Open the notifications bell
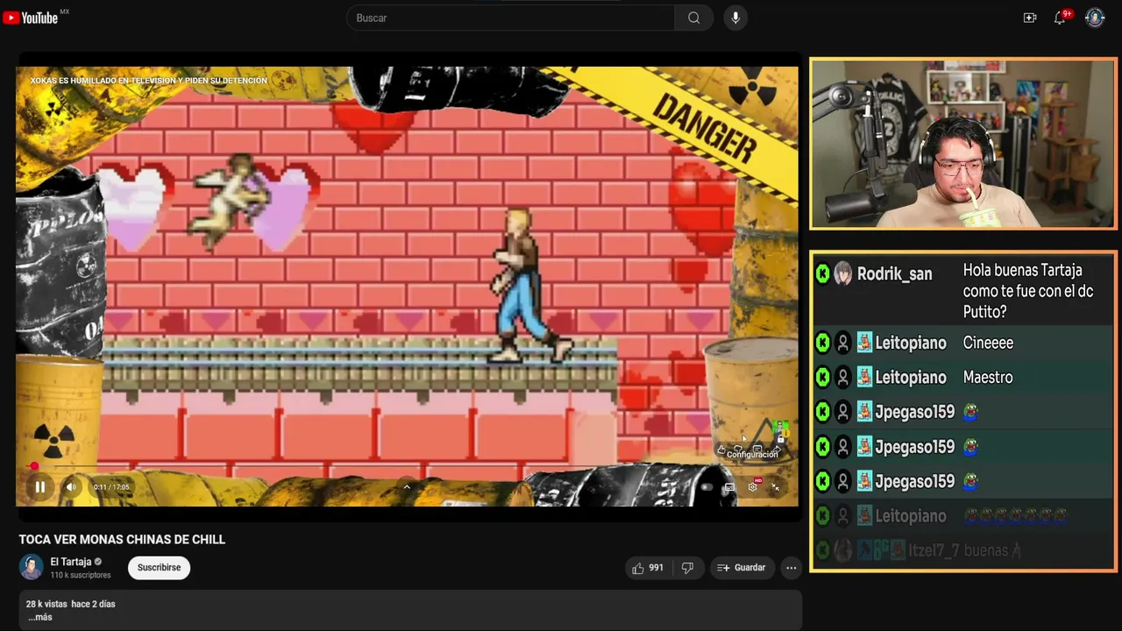The image size is (1122, 631). (x=1060, y=18)
